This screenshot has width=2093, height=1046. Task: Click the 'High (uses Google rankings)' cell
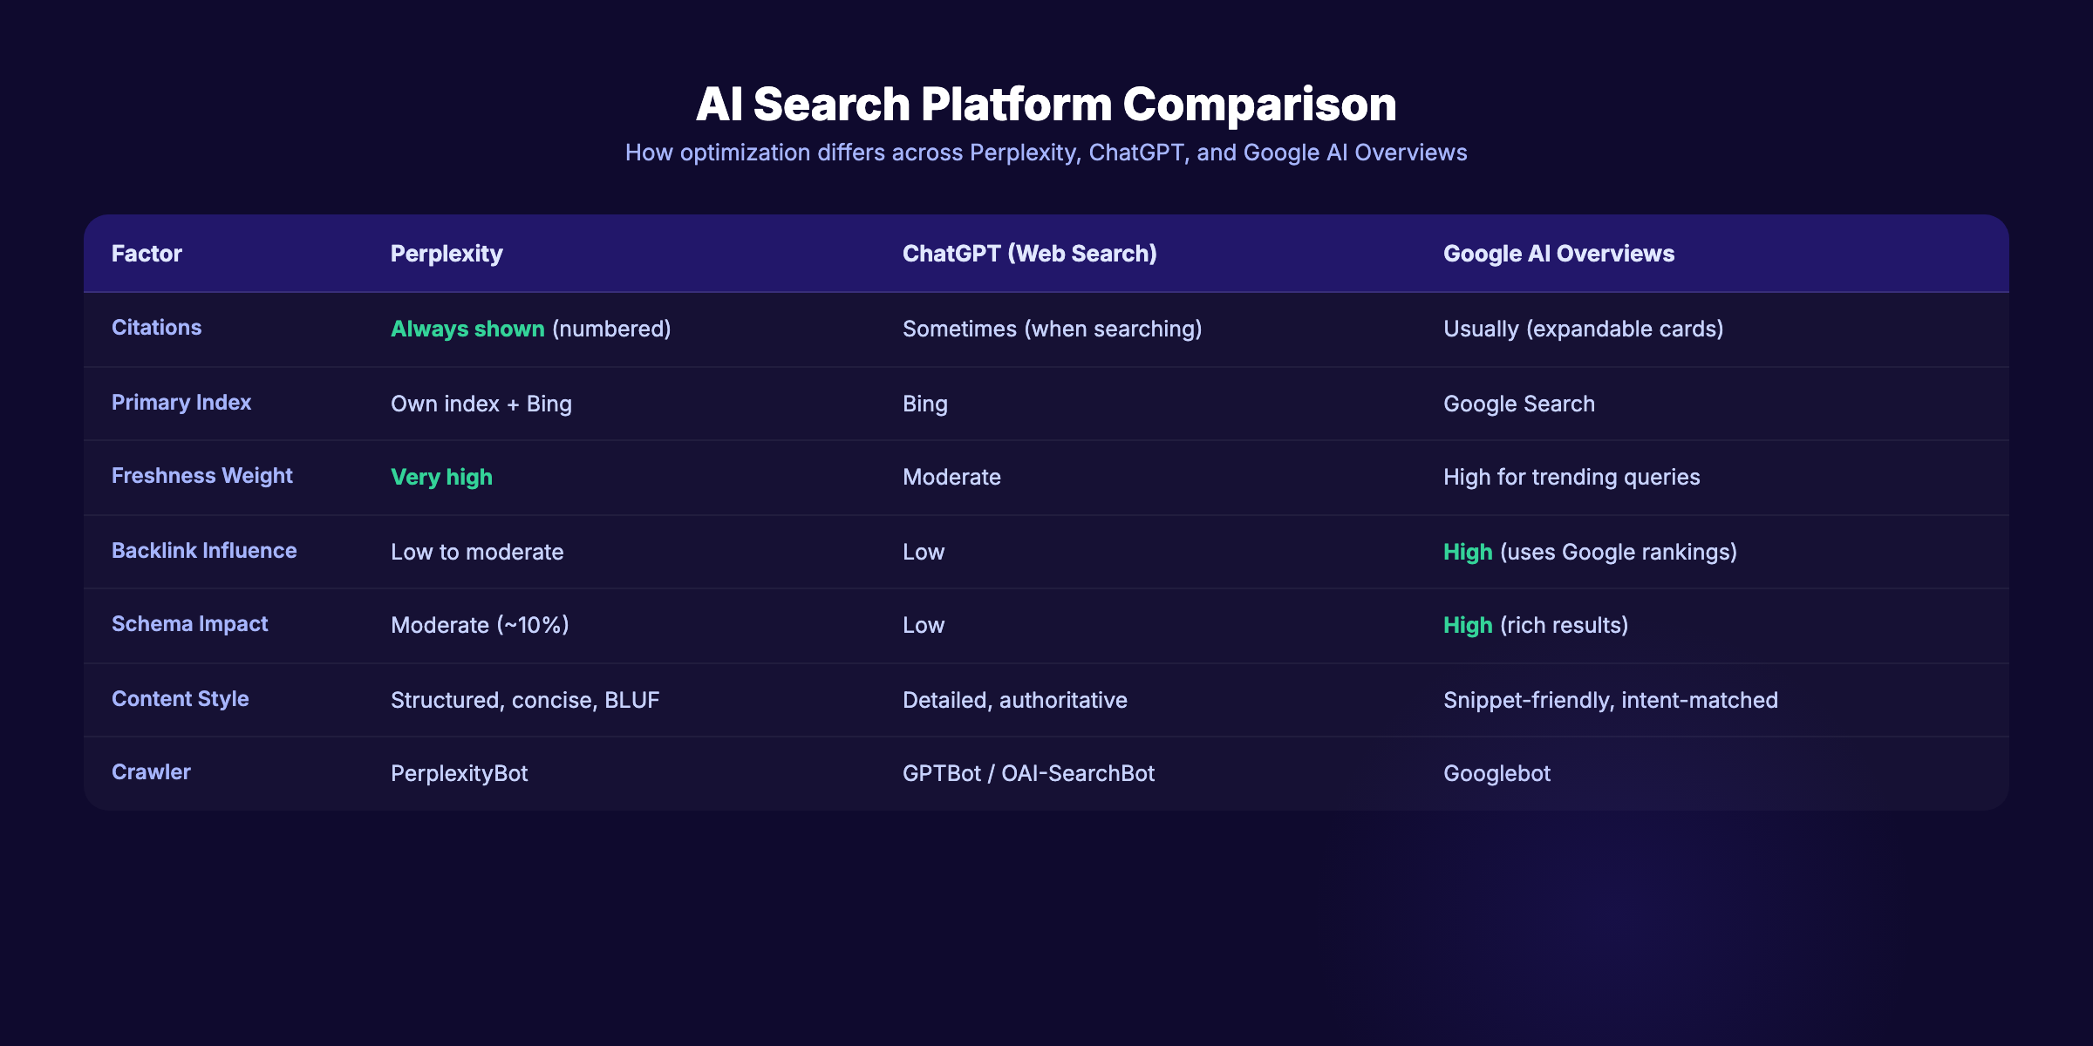click(x=1590, y=552)
